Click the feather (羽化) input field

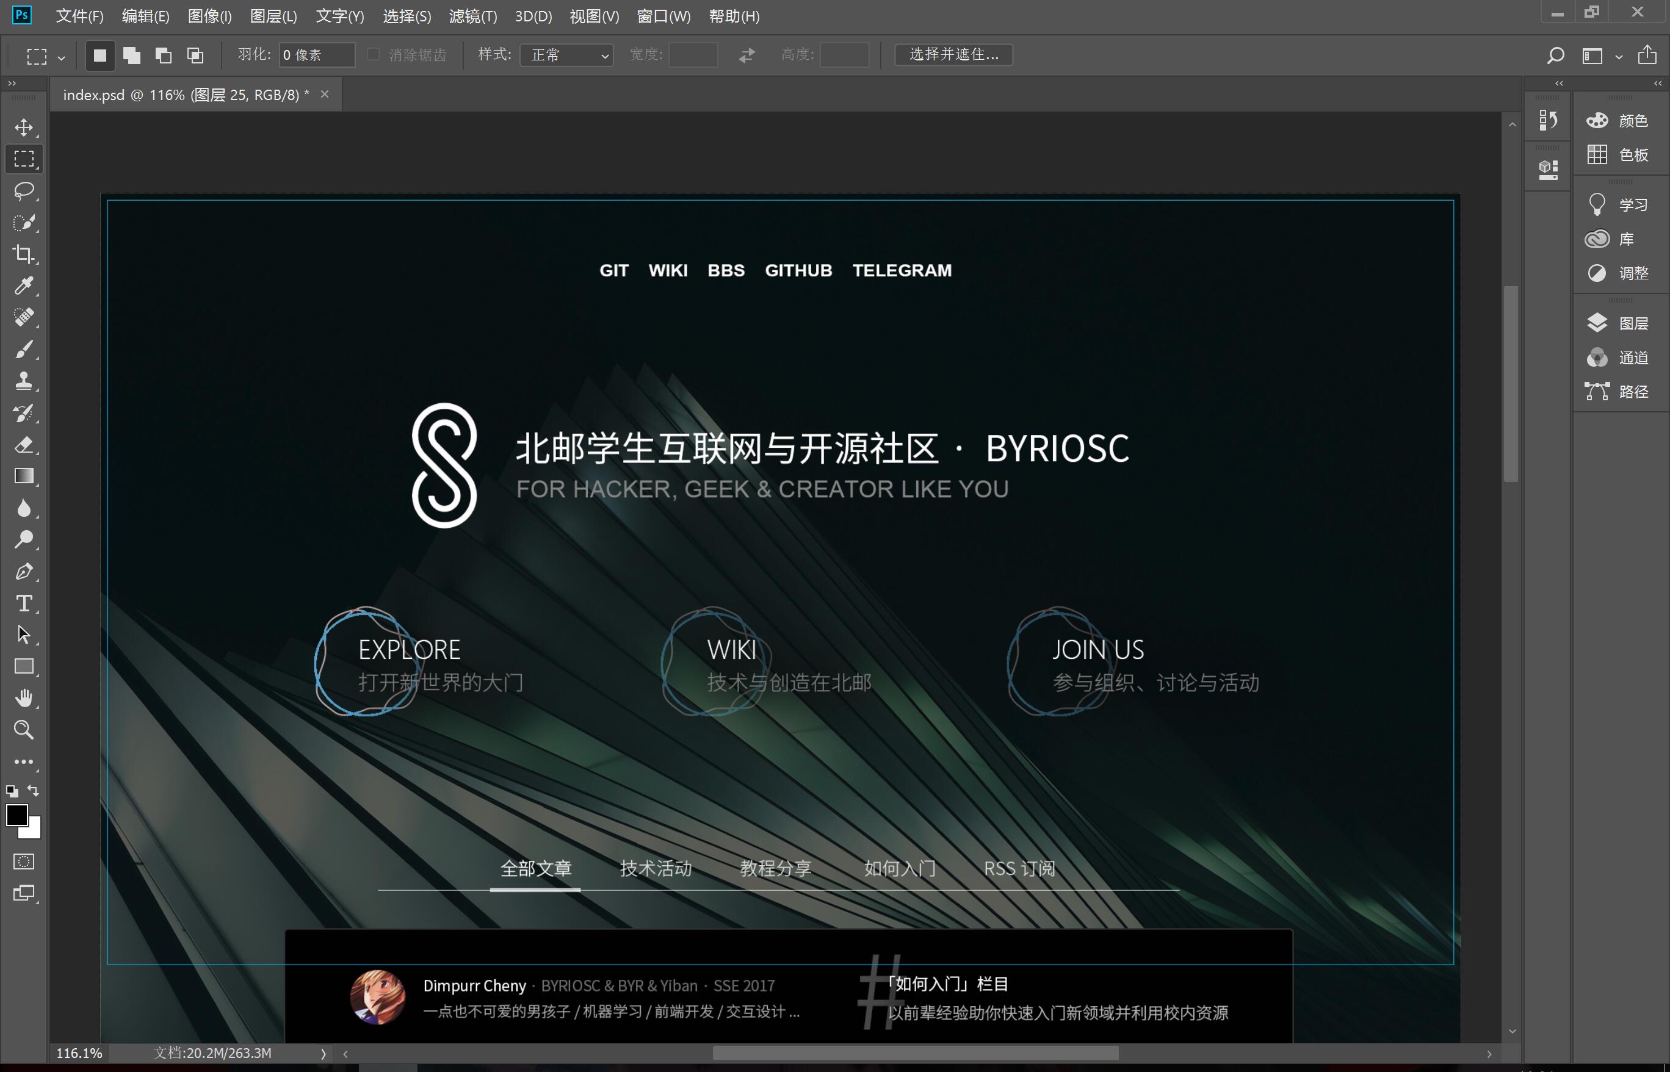point(317,55)
